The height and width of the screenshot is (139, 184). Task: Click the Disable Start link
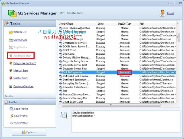[20, 78]
